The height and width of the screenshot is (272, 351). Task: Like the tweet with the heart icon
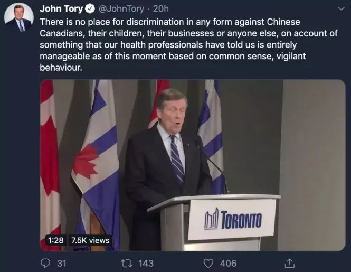click(208, 263)
